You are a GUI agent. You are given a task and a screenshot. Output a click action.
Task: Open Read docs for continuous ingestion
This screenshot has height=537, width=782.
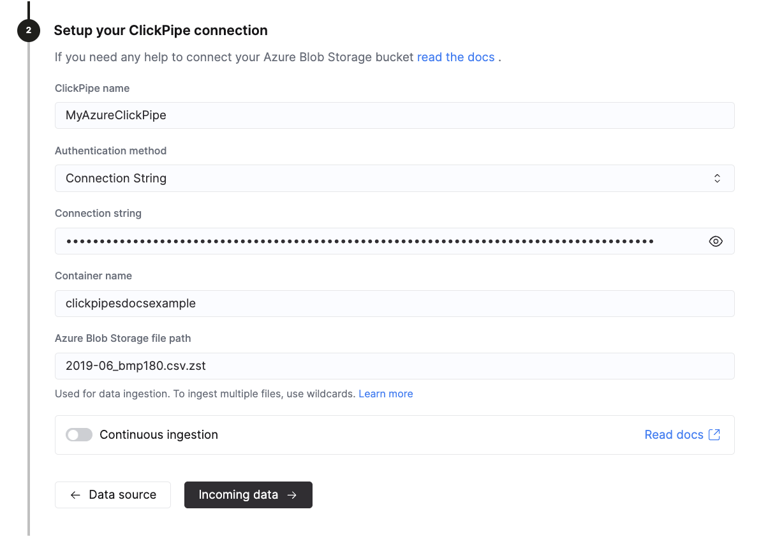pos(674,434)
